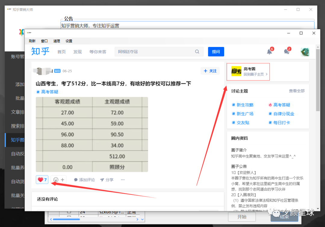Open the private messages chat icon
325x227 pixels.
pos(287,51)
